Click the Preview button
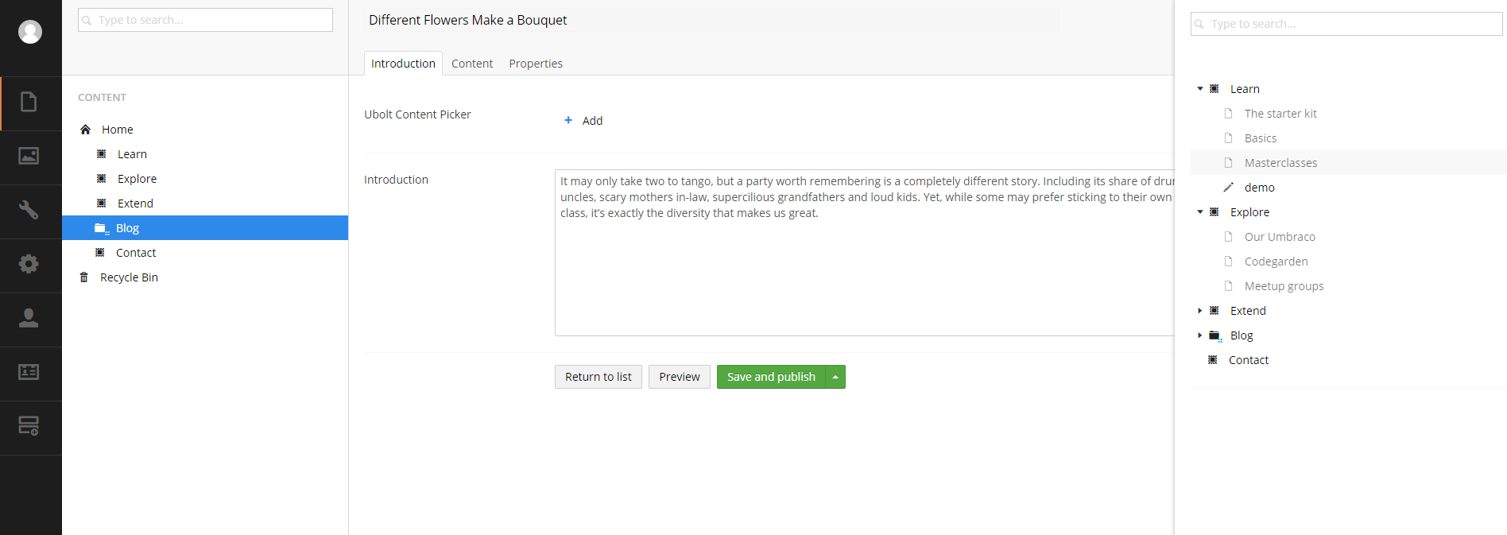Image resolution: width=1507 pixels, height=535 pixels. (x=680, y=377)
